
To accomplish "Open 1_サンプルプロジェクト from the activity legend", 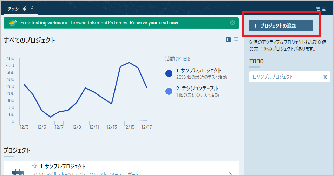I will coord(199,71).
